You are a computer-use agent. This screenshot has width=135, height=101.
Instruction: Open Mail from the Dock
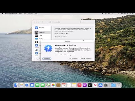(x=32, y=85)
